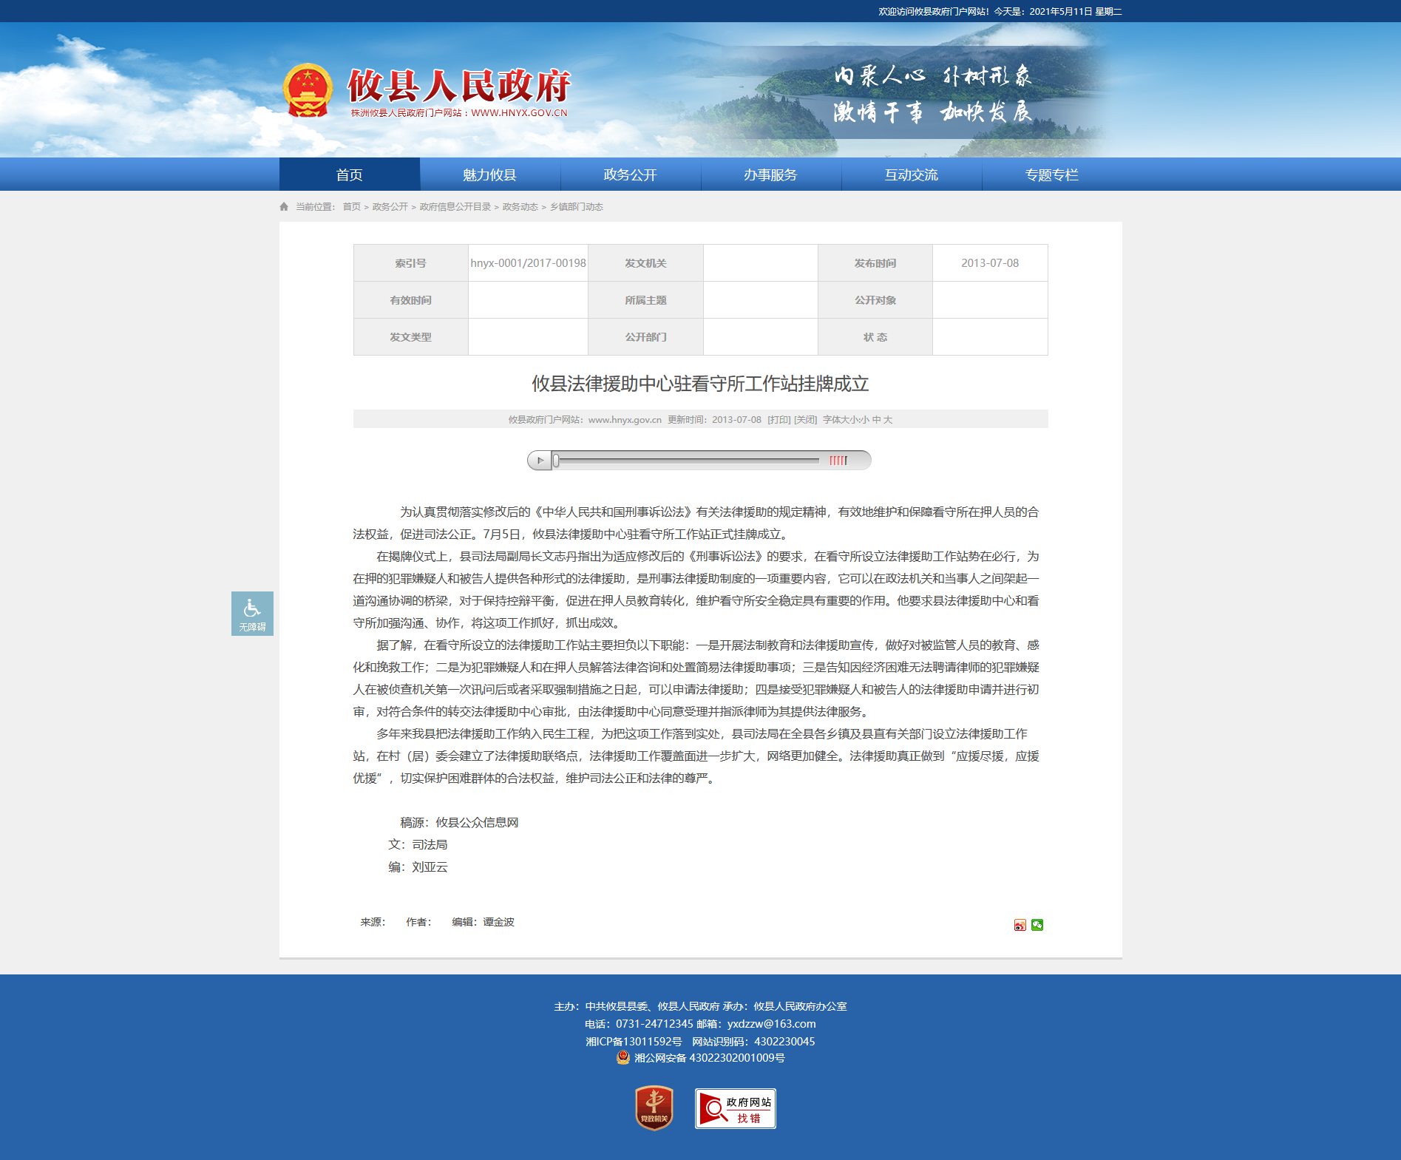Click the audio player volume bars

[x=838, y=461]
